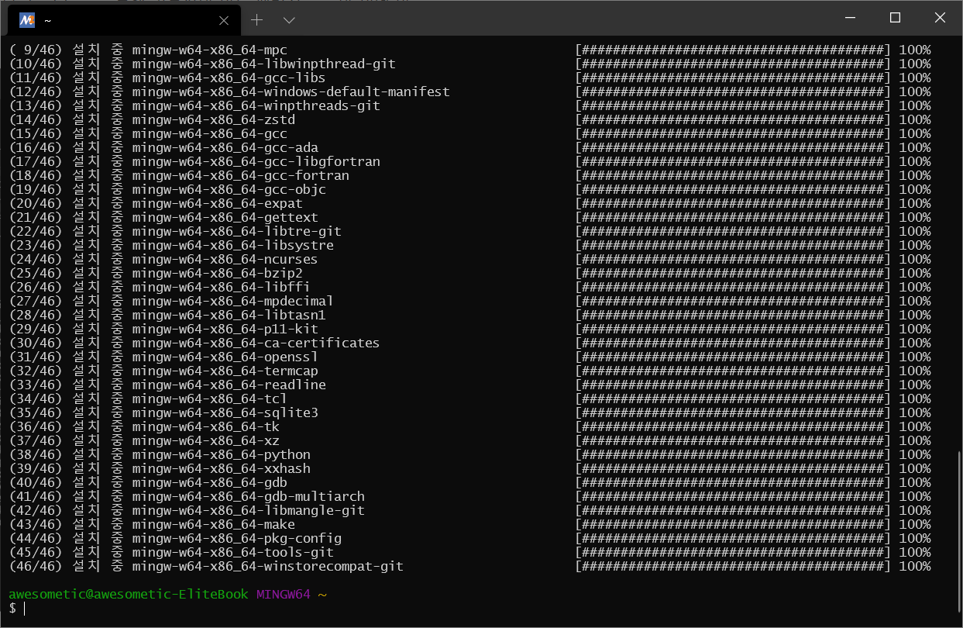Click mingw-w64-x86_64-libffi text

222,287
